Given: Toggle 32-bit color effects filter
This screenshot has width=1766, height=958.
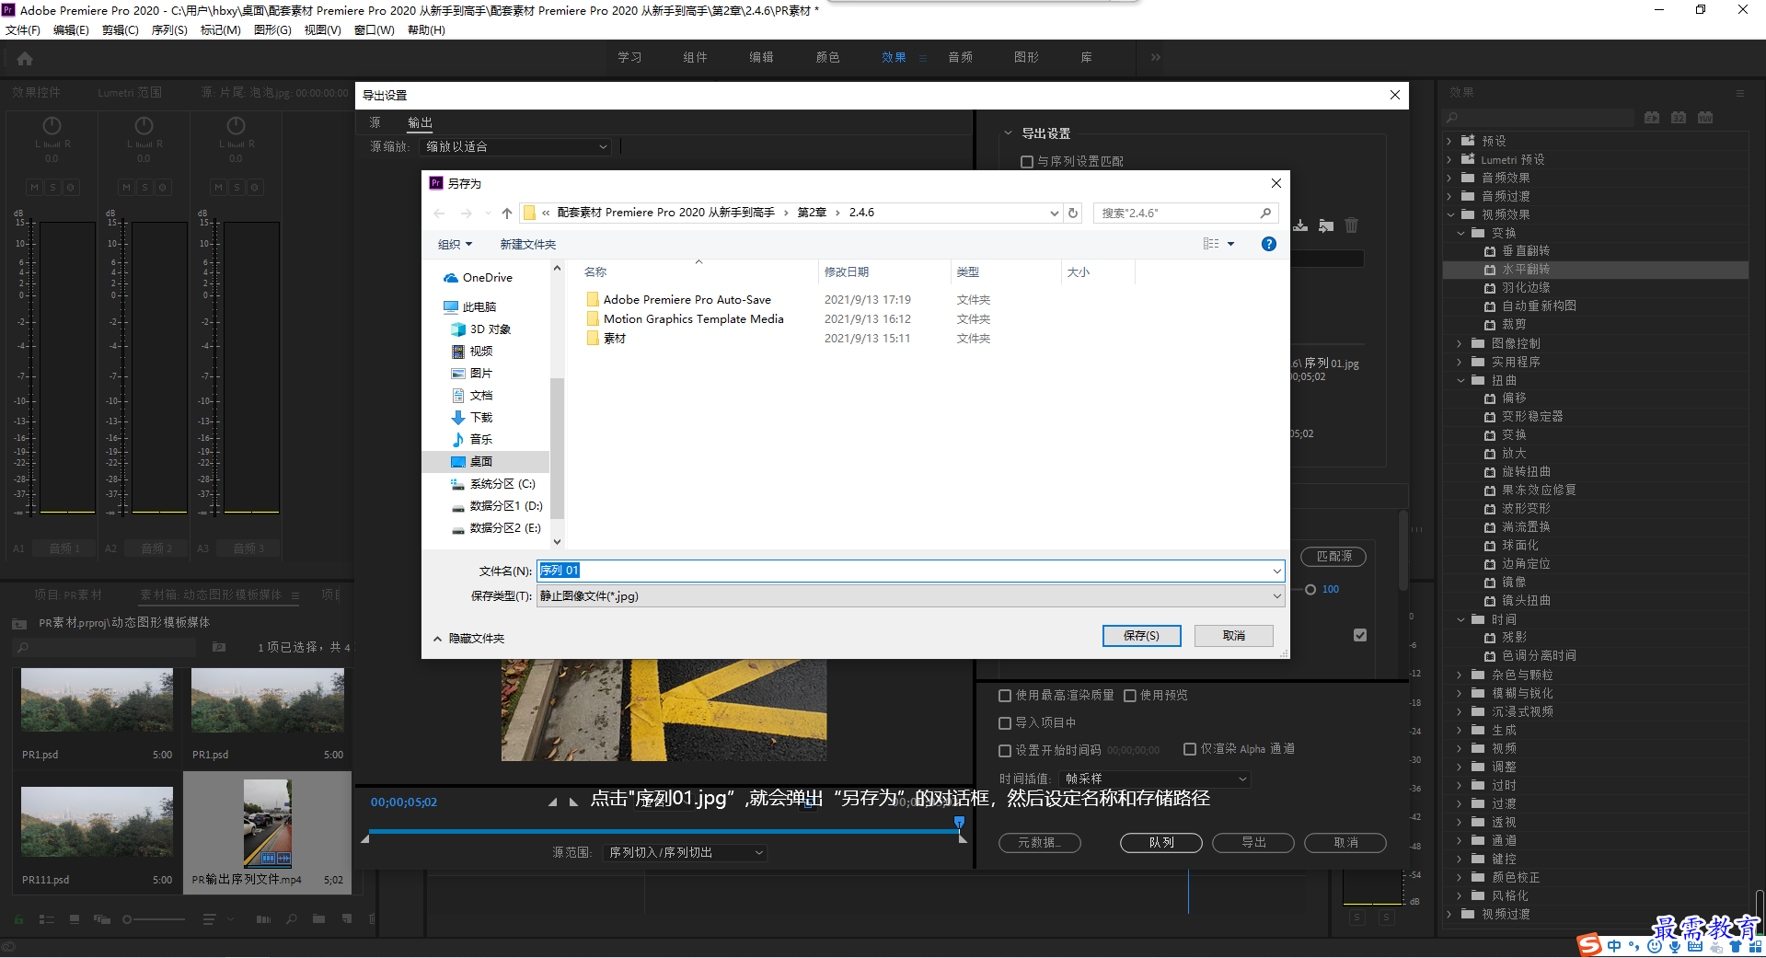Looking at the screenshot, I should 1679,118.
